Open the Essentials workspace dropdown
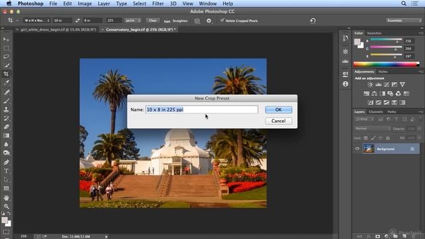 tap(404, 21)
